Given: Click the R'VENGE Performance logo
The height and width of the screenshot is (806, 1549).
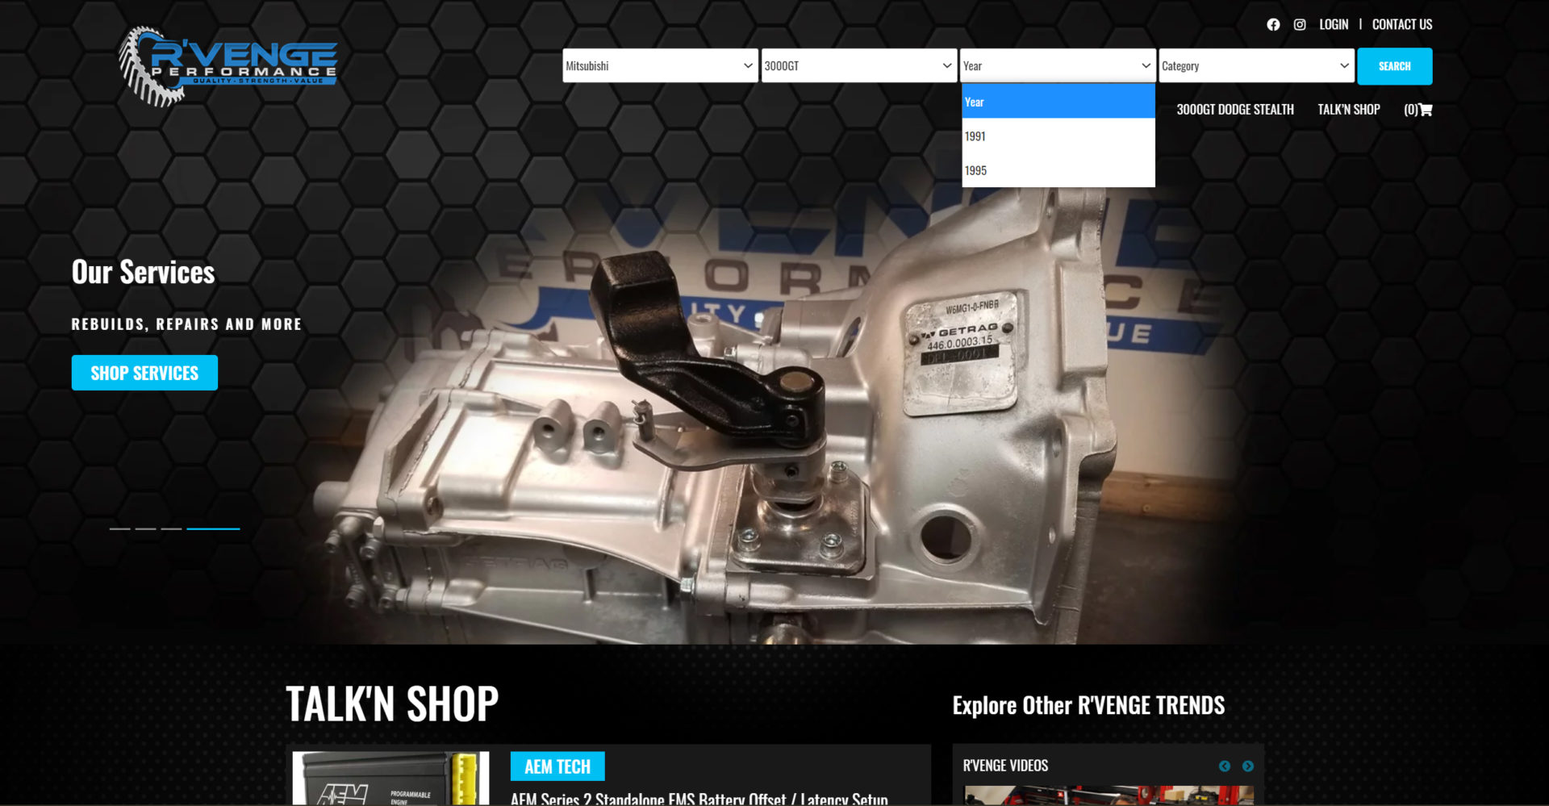Looking at the screenshot, I should [x=228, y=66].
